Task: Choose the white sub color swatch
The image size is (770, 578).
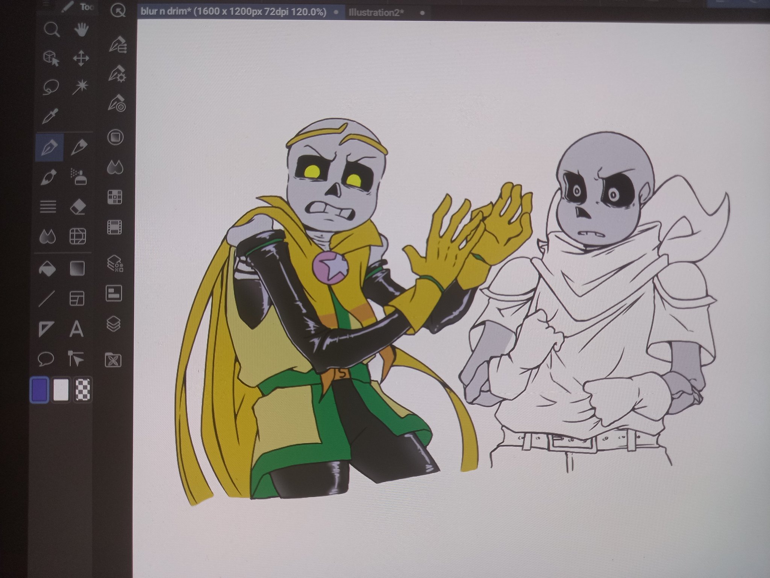Action: (62, 389)
